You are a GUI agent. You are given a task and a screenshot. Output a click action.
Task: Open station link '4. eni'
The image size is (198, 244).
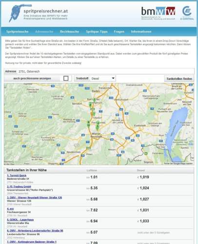coord(10,208)
